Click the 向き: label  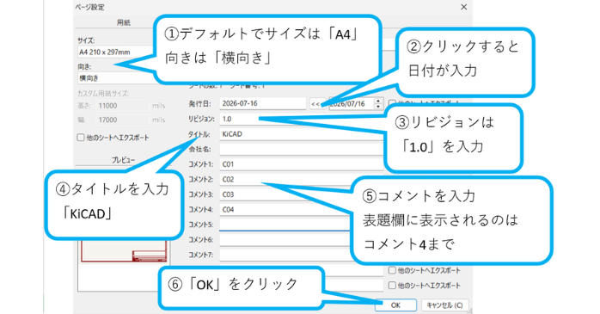click(x=84, y=67)
